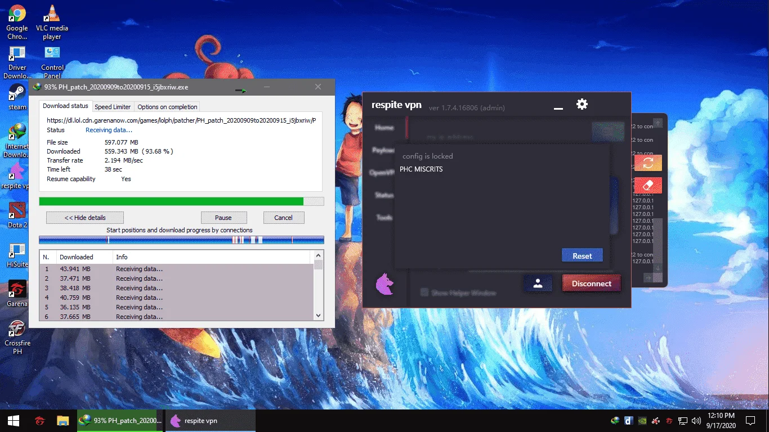
Task: Click the red sports car tray icon
Action: click(655, 420)
